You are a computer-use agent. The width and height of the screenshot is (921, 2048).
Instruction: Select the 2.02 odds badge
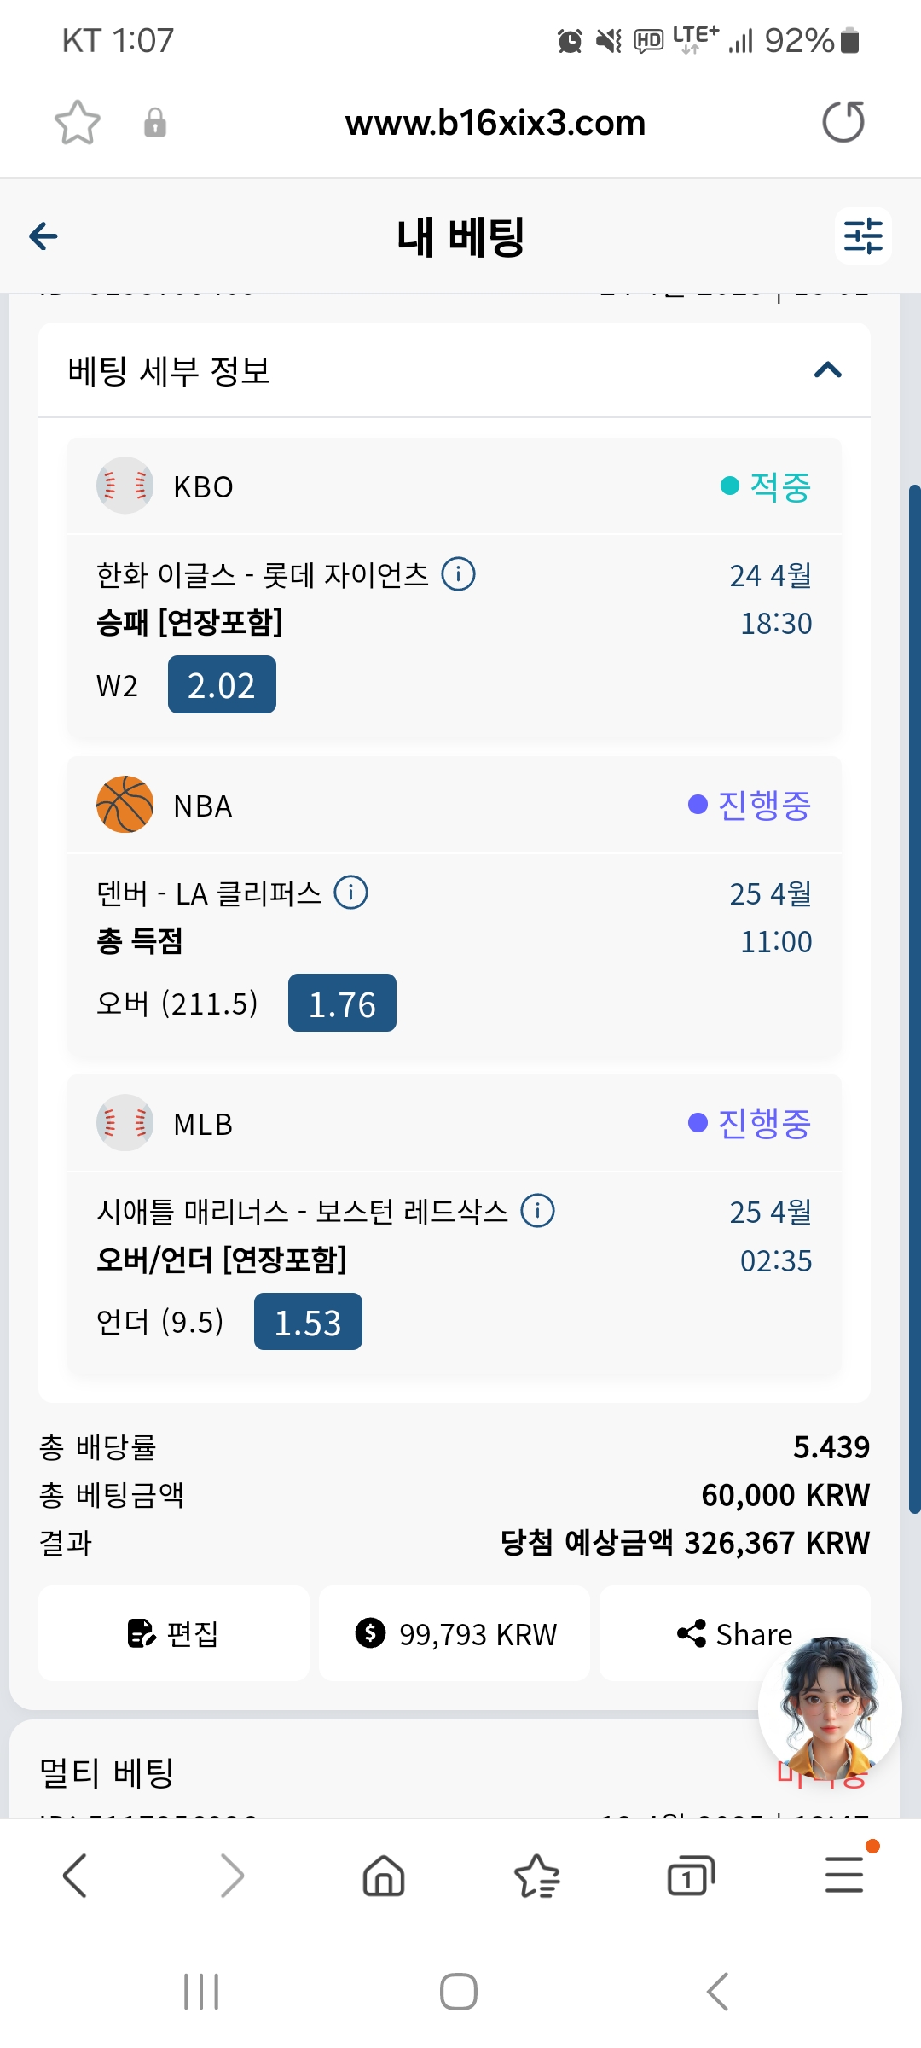click(222, 685)
